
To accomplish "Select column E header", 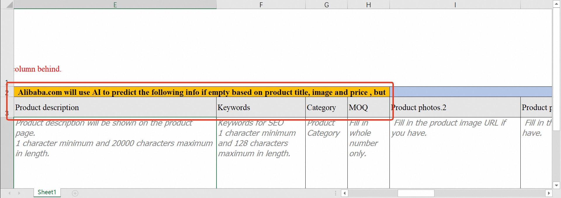I will tap(115, 5).
